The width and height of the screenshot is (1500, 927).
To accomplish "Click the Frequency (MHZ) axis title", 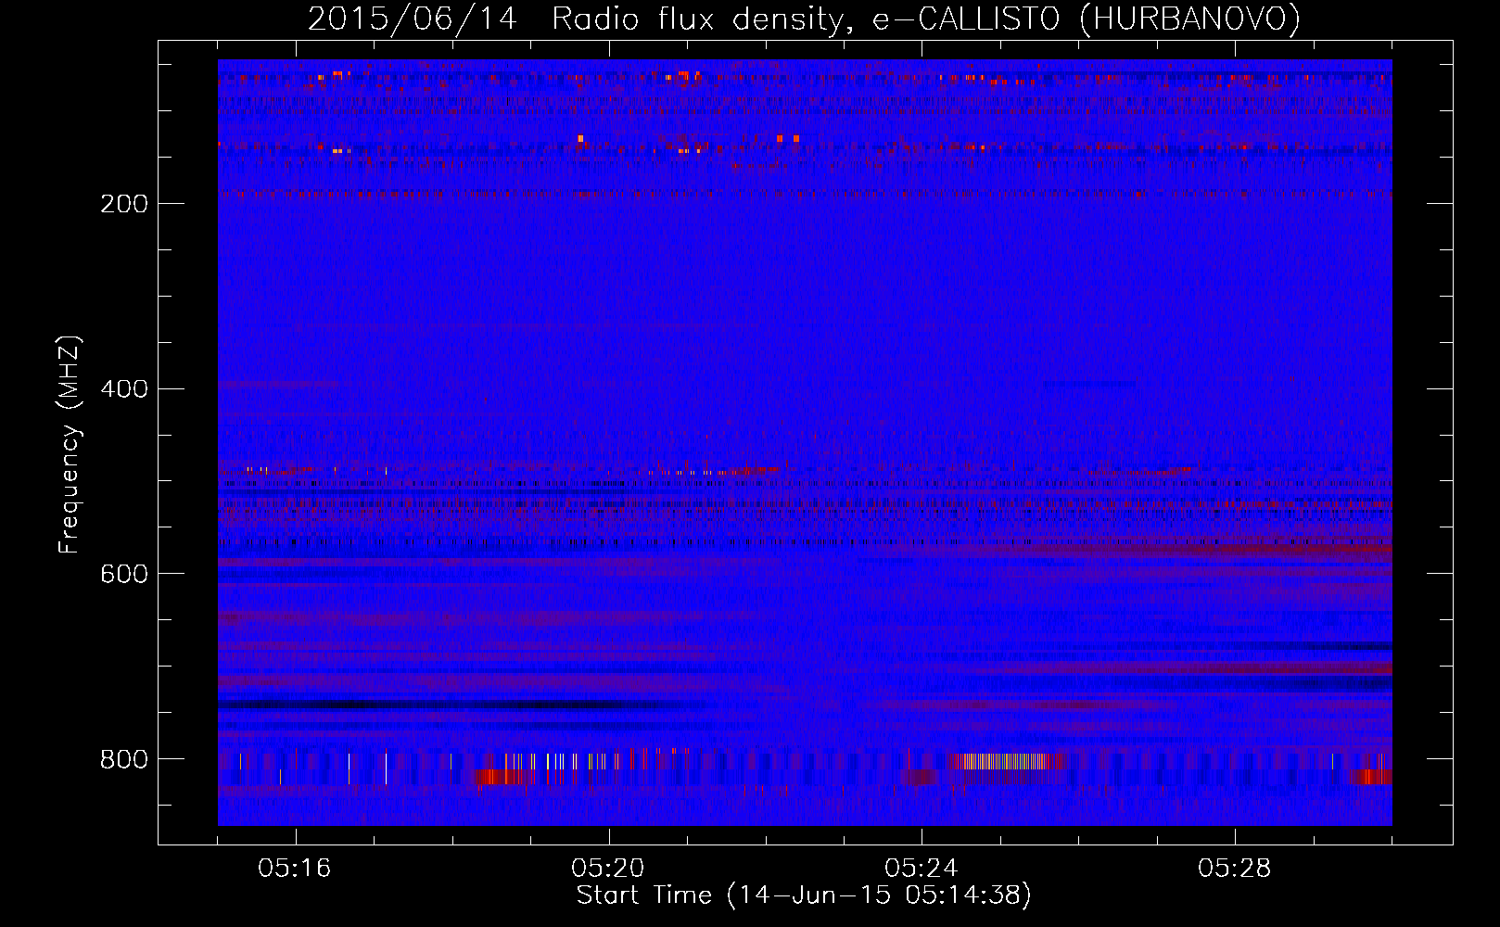I will point(70,444).
